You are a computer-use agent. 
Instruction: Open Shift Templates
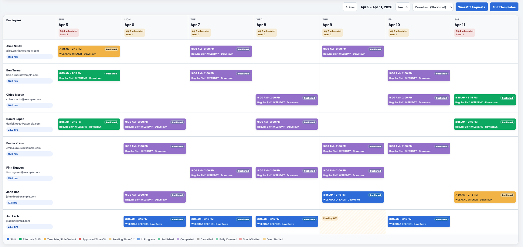504,7
